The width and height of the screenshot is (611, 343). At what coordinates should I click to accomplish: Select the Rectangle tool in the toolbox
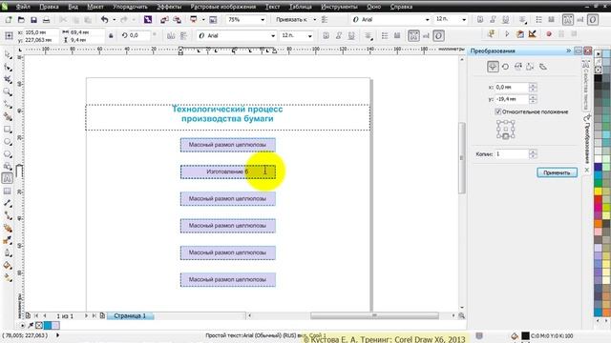point(8,130)
